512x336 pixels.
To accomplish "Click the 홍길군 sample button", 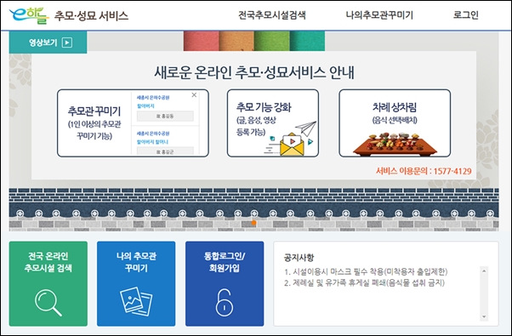I will pyautogui.click(x=165, y=151).
